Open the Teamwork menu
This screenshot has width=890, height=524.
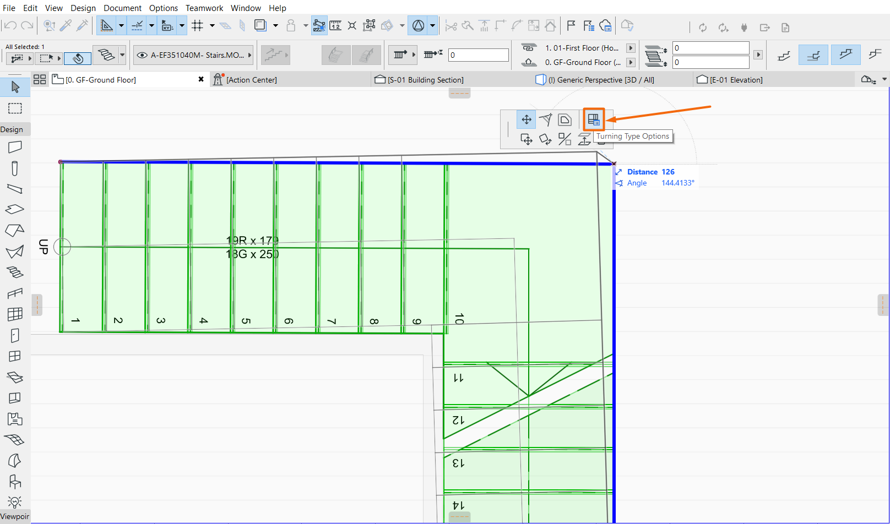[x=204, y=8]
